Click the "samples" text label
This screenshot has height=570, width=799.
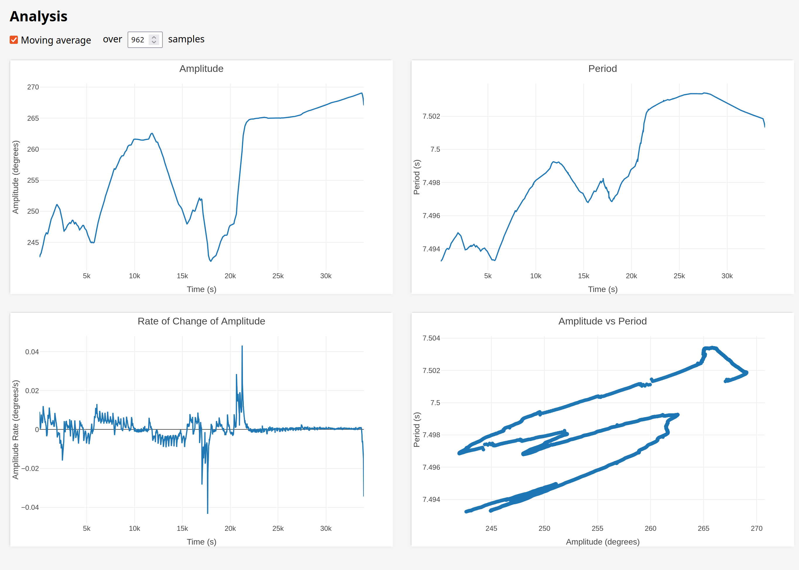pos(186,39)
